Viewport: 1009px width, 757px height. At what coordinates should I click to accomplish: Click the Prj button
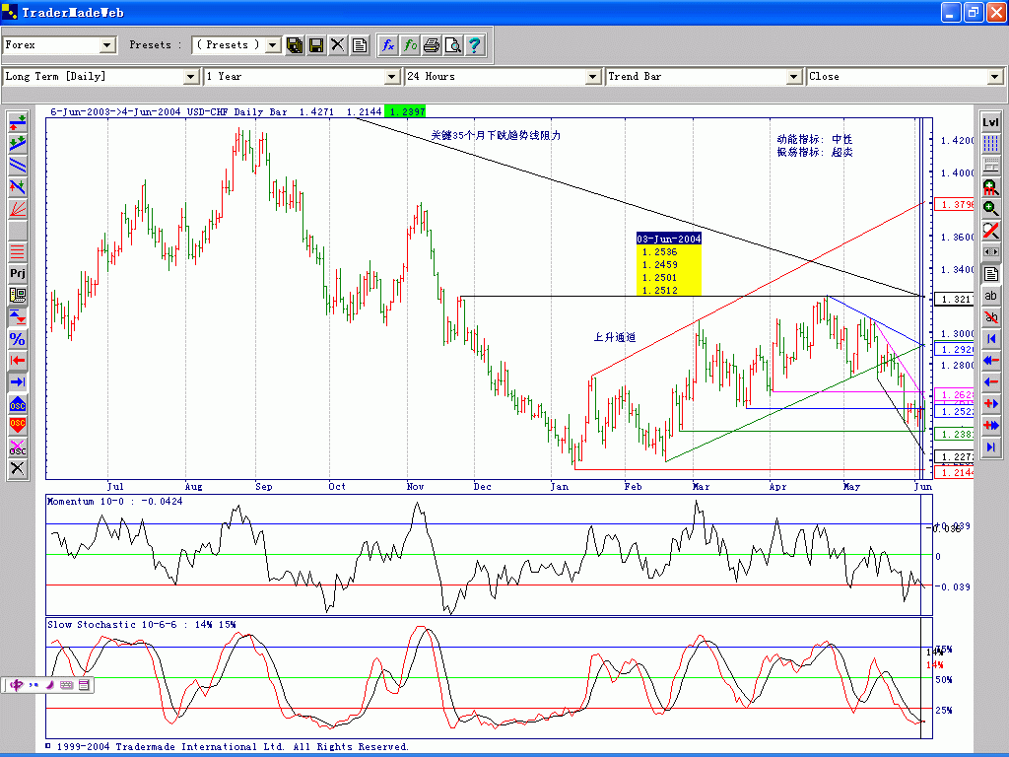[x=18, y=273]
